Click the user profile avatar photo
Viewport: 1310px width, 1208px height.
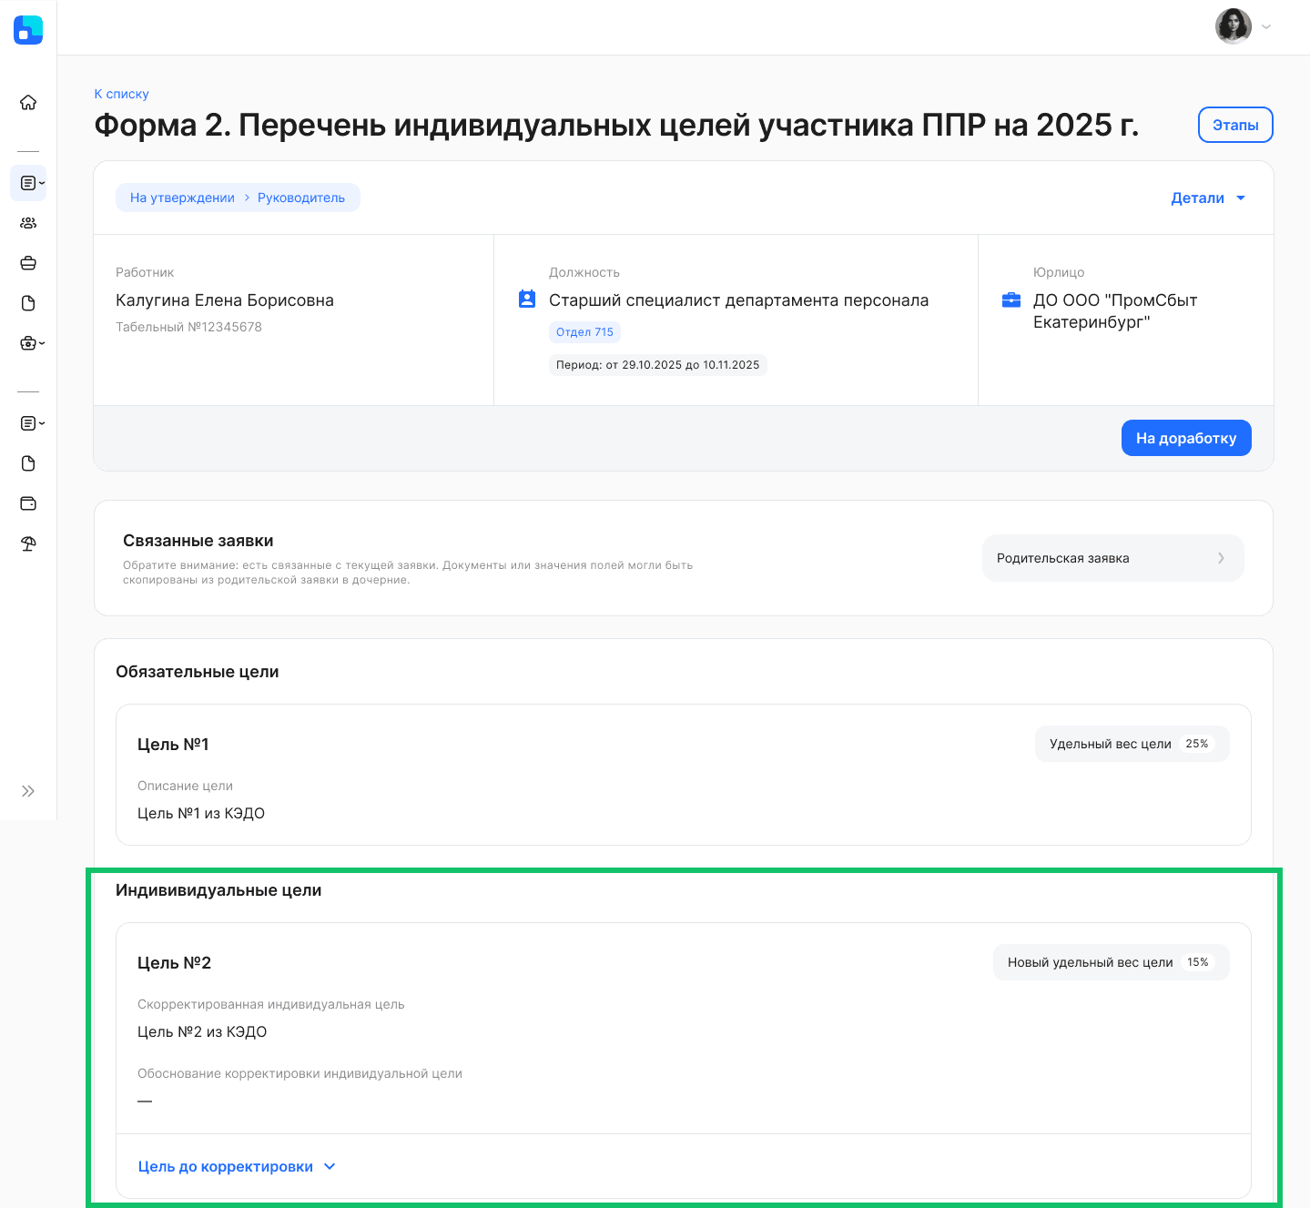tap(1234, 26)
